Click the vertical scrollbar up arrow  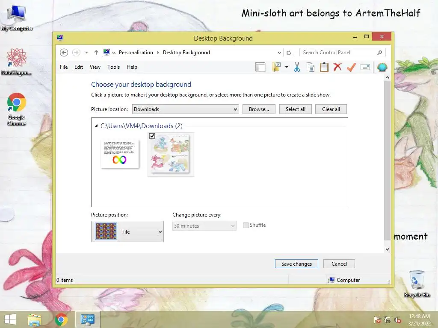click(387, 77)
